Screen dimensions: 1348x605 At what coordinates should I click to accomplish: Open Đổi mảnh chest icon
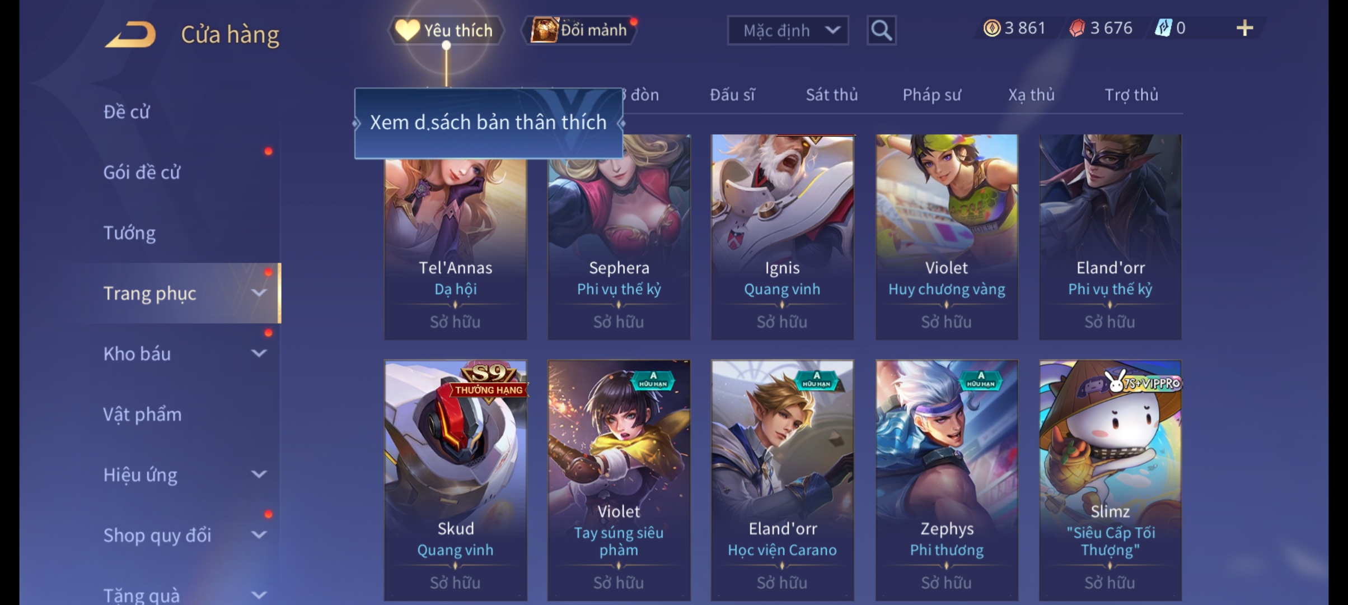pos(544,30)
